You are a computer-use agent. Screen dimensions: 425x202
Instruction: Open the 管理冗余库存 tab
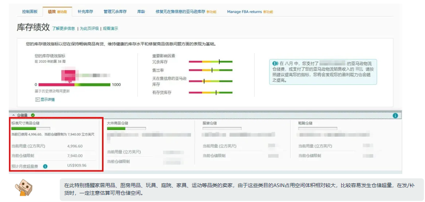coord(115,12)
